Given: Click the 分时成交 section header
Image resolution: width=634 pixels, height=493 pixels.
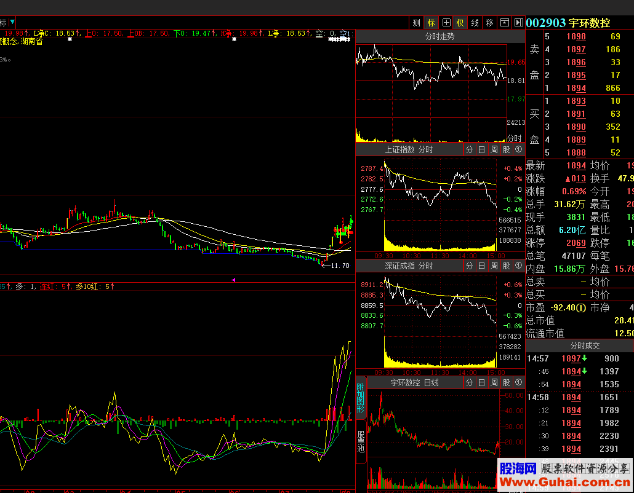Looking at the screenshot, I should [x=585, y=346].
